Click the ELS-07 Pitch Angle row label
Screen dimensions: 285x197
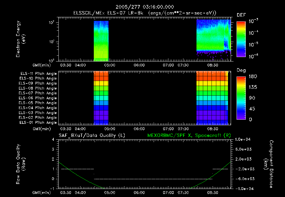(x=38, y=93)
